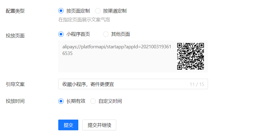Select the 长期有效 time option
259x138 pixels.
click(x=61, y=101)
